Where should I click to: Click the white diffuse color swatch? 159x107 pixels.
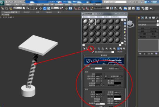tap(99, 68)
